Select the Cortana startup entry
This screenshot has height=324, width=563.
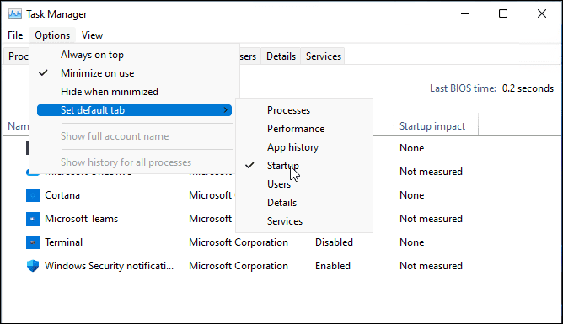(x=62, y=195)
